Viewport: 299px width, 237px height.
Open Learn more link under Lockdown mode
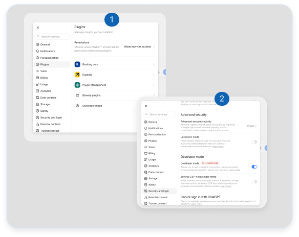pyautogui.click(x=218, y=147)
